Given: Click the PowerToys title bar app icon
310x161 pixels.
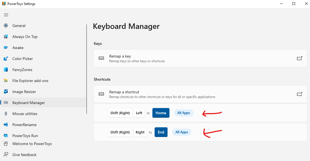Looking at the screenshot, I should click(x=4, y=4).
